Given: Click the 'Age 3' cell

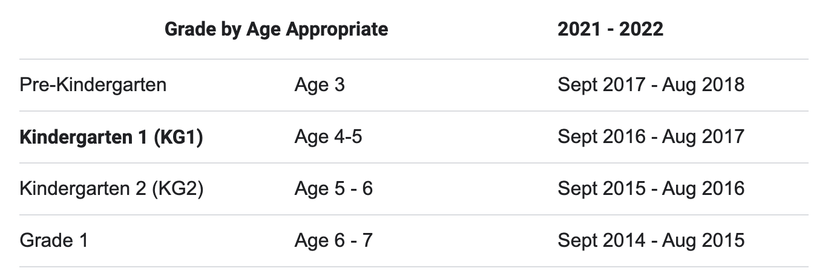Looking at the screenshot, I should 320,84.
